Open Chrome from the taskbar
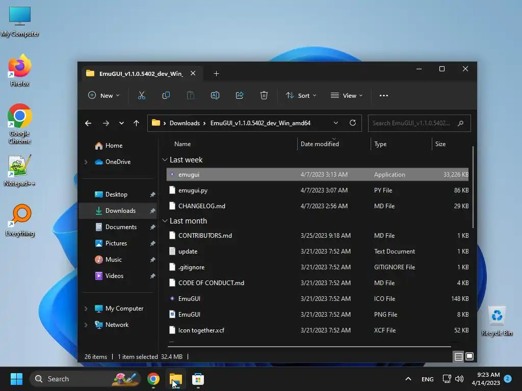This screenshot has width=522, height=391. pos(153,379)
